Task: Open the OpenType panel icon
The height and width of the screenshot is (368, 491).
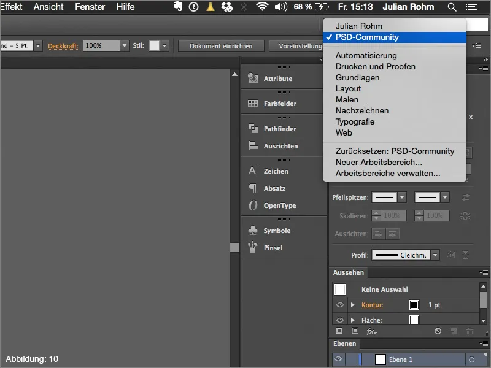Action: [253, 205]
